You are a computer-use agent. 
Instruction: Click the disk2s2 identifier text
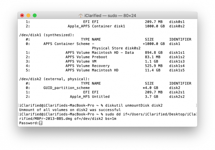177,97
